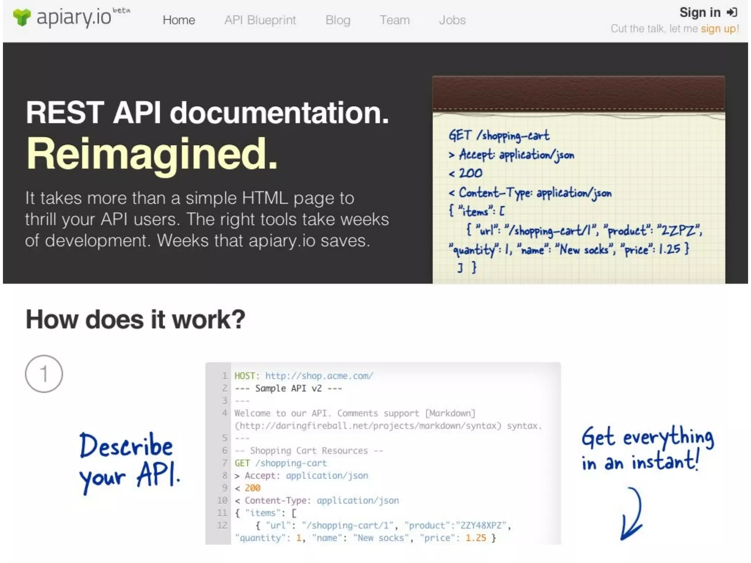Open the Blog section
Viewport: 751px width, 563px height.
pyautogui.click(x=338, y=20)
